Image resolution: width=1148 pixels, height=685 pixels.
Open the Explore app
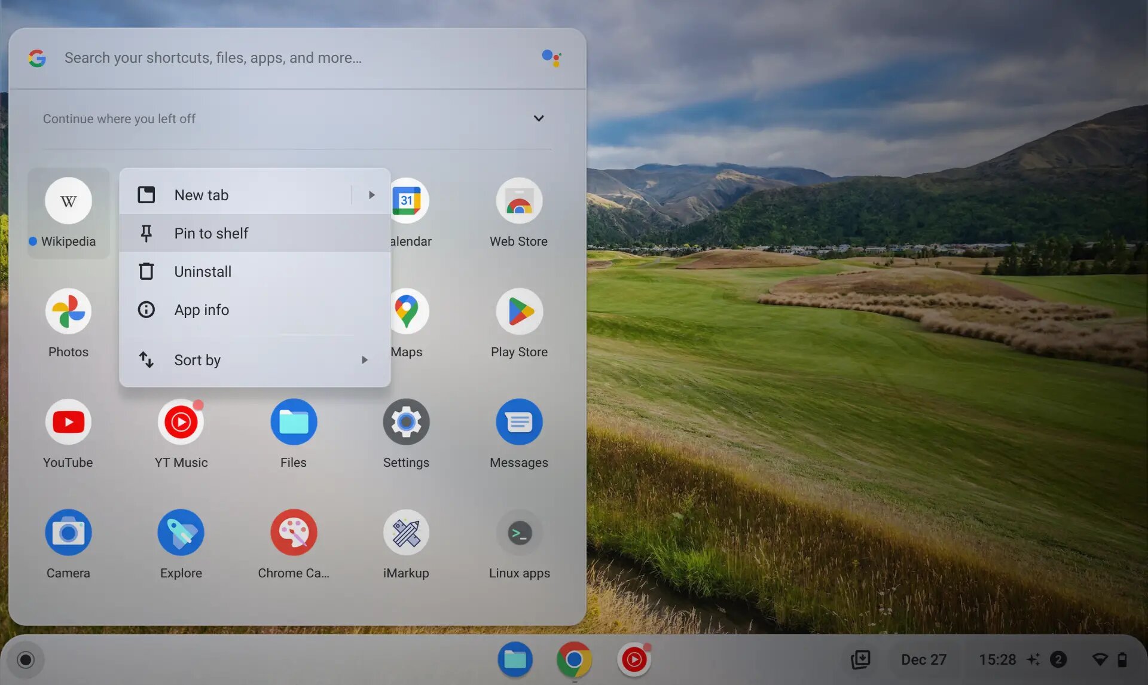[181, 533]
